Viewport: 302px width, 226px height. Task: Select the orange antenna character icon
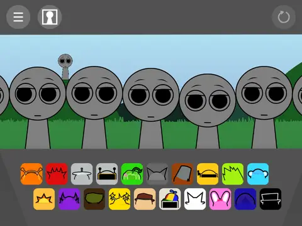[x=31, y=174]
